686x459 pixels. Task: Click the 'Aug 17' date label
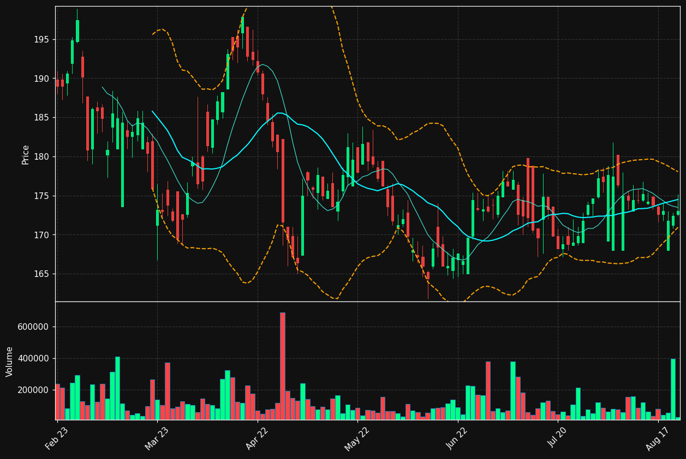658,438
